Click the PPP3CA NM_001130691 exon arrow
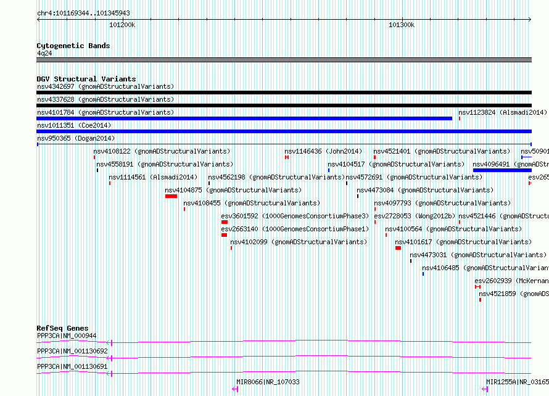The width and height of the screenshot is (549, 396). coord(109,374)
